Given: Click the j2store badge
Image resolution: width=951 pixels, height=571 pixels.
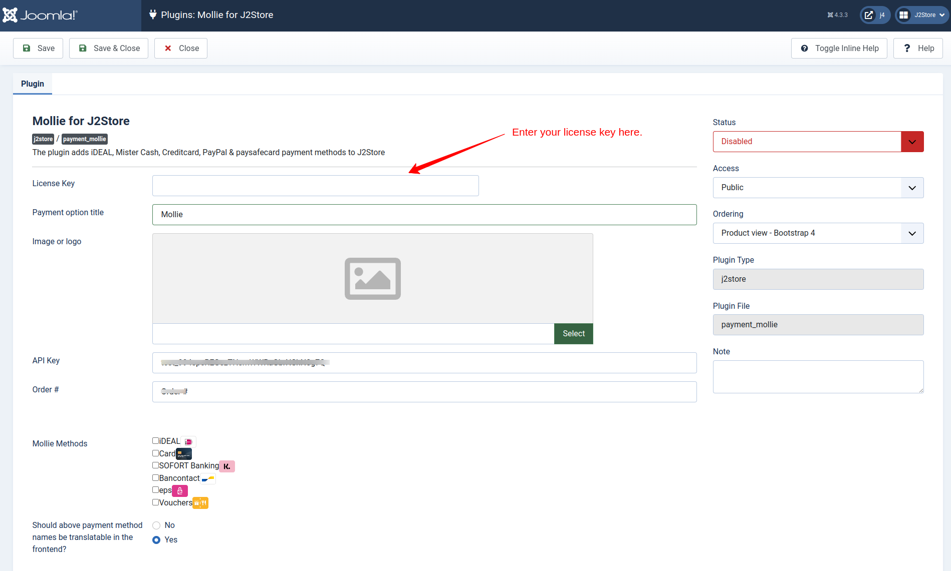Looking at the screenshot, I should point(43,139).
